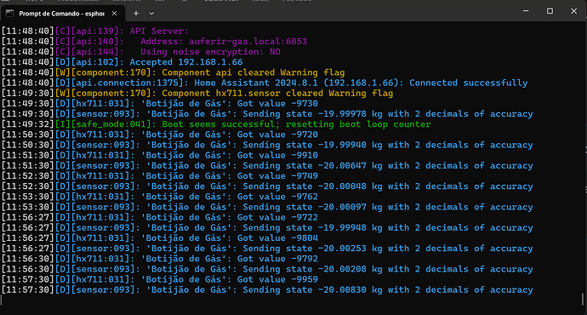
Task: Click 'Got value -9749' line
Action: click(x=160, y=176)
